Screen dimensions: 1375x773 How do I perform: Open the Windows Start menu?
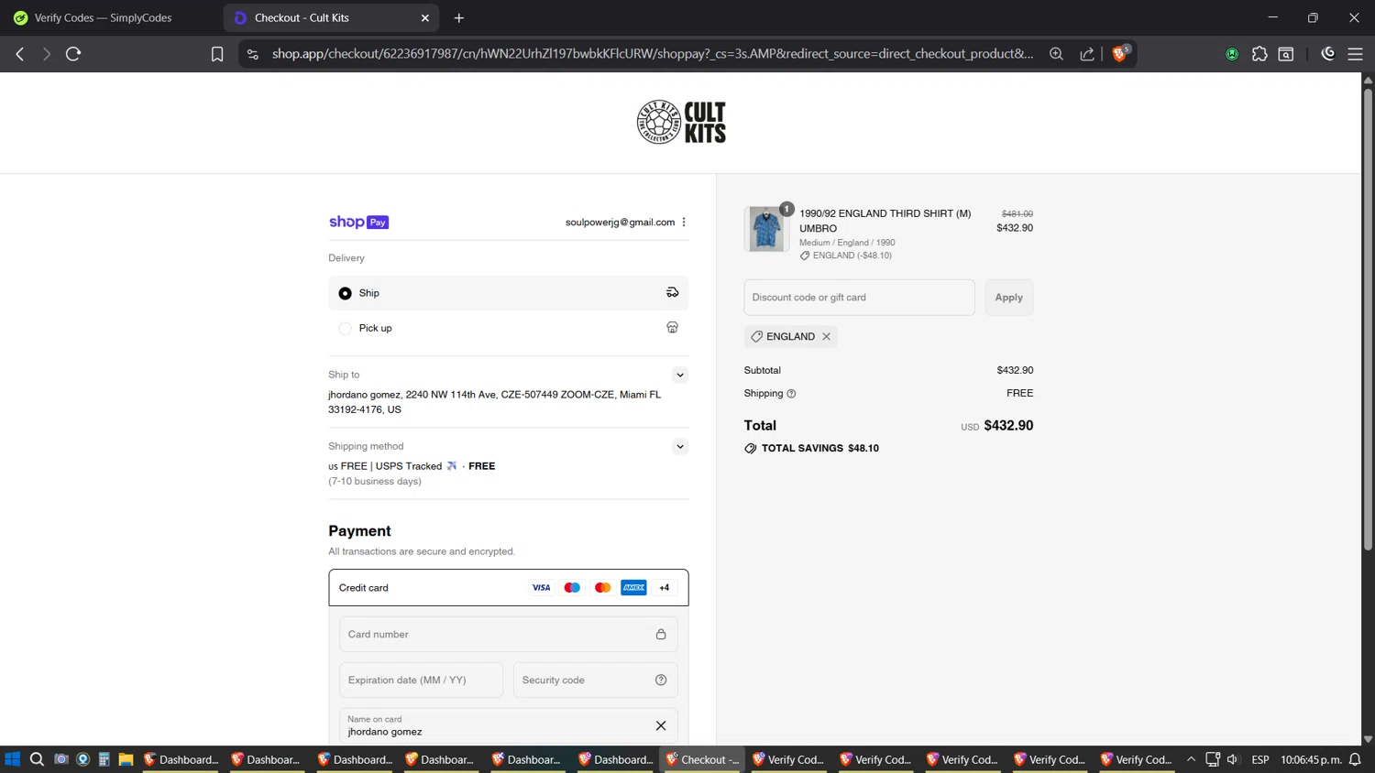click(13, 759)
